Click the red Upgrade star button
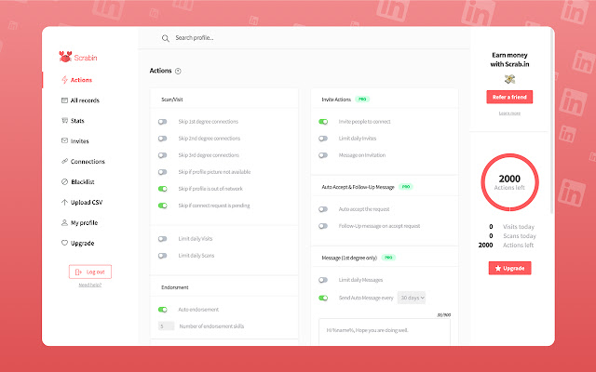Viewport: 596px width, 372px height. pyautogui.click(x=509, y=268)
